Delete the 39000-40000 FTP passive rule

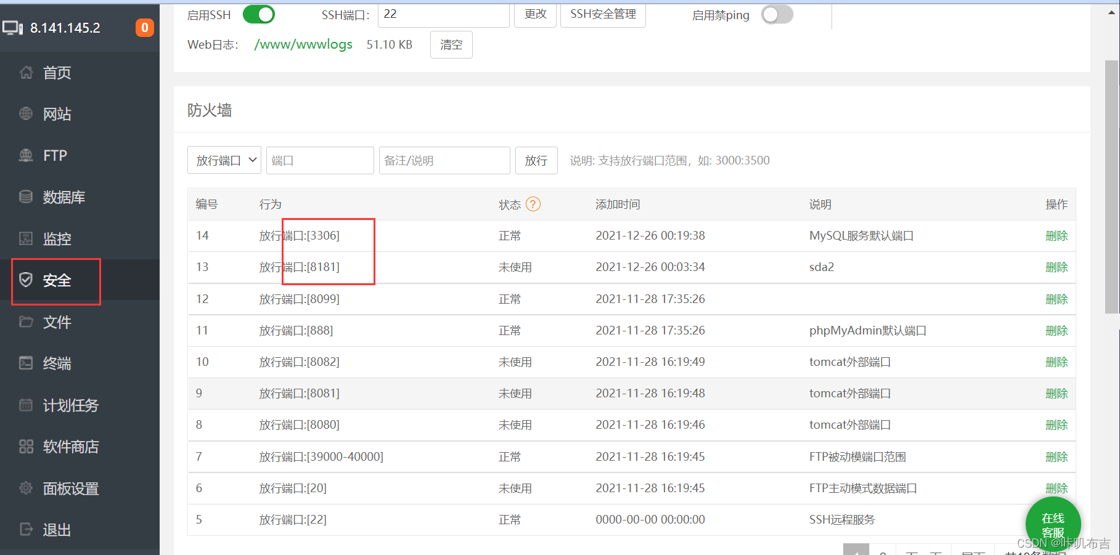[1057, 457]
